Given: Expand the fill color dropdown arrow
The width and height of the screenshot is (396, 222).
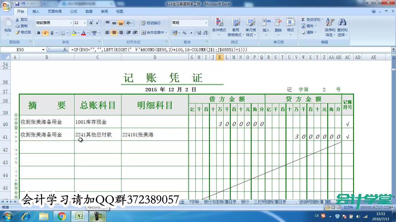Looking at the screenshot, I should pos(78,33).
